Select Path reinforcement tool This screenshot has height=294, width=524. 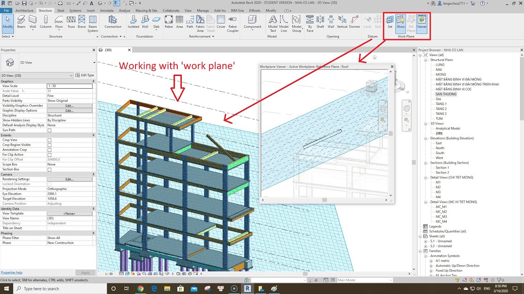point(190,22)
